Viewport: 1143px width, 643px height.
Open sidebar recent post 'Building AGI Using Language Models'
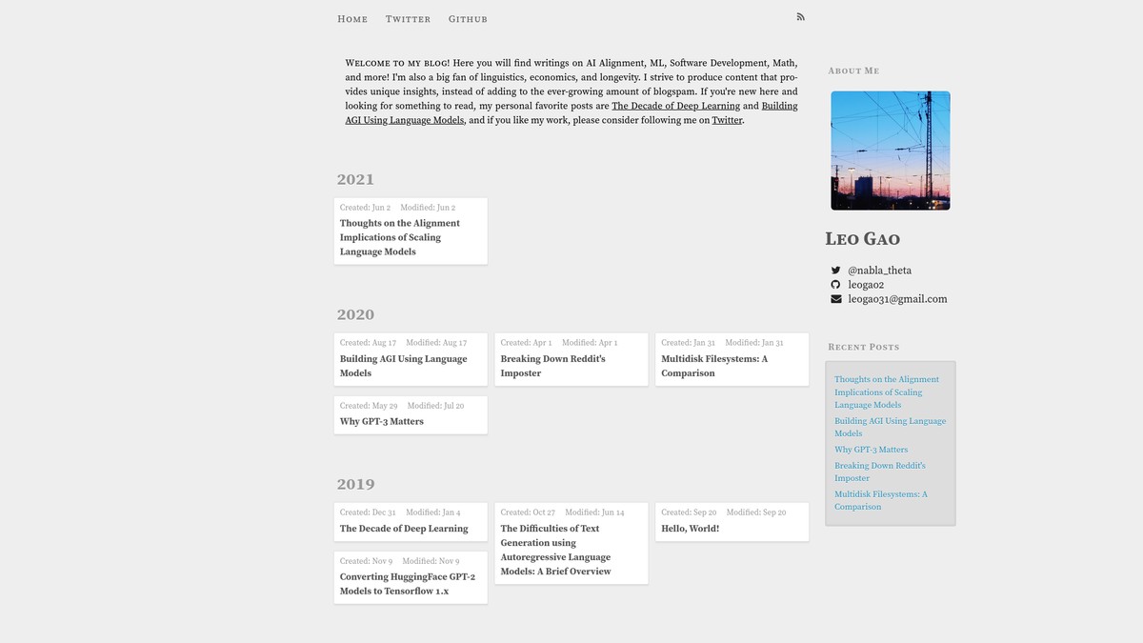[x=891, y=427]
